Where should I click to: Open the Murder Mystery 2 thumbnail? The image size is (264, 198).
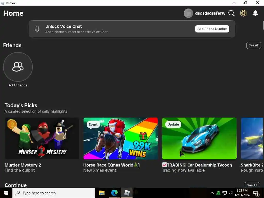[42, 138]
